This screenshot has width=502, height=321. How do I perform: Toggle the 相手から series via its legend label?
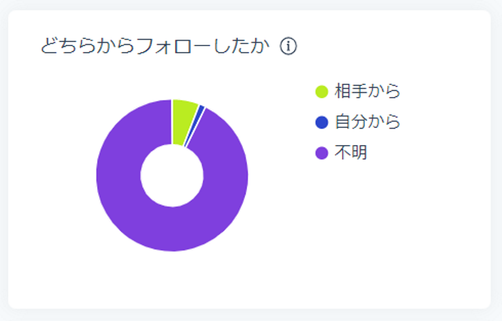(367, 92)
